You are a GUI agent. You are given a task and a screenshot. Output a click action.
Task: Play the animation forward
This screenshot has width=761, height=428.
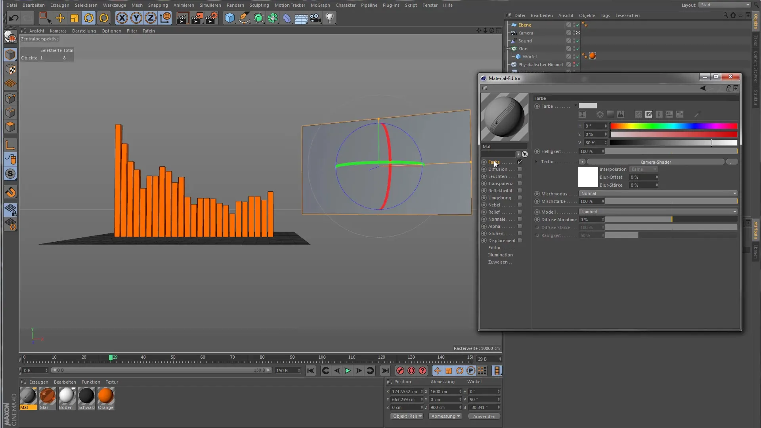[x=348, y=371]
